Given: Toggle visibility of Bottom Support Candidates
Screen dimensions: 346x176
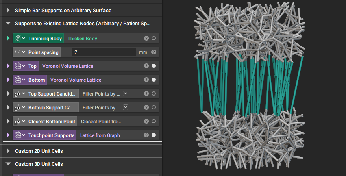Looking at the screenshot, I should [154, 107].
